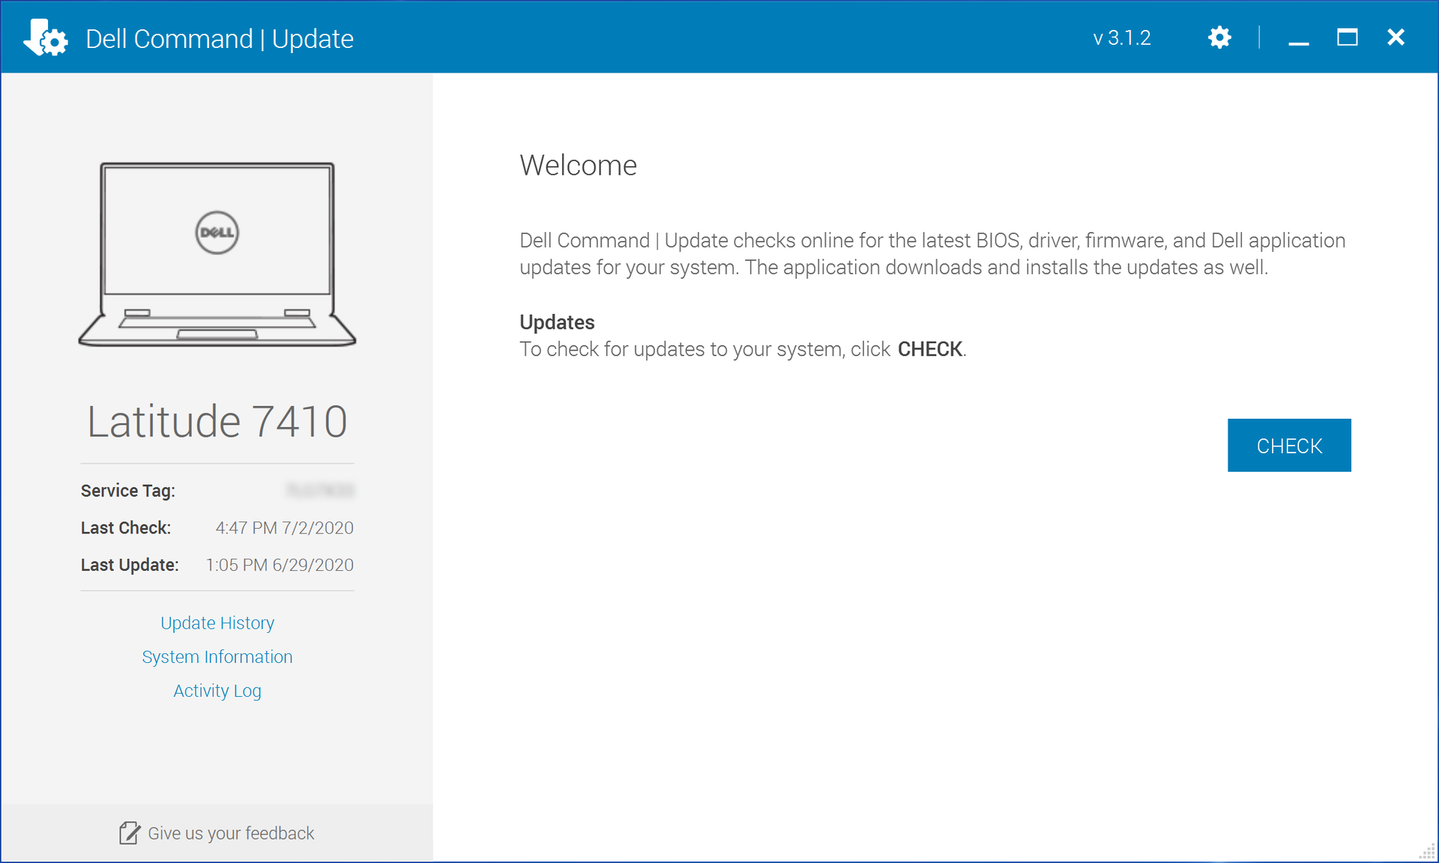The image size is (1439, 863).
Task: Minimize the Dell Command Update window
Action: (x=1299, y=38)
